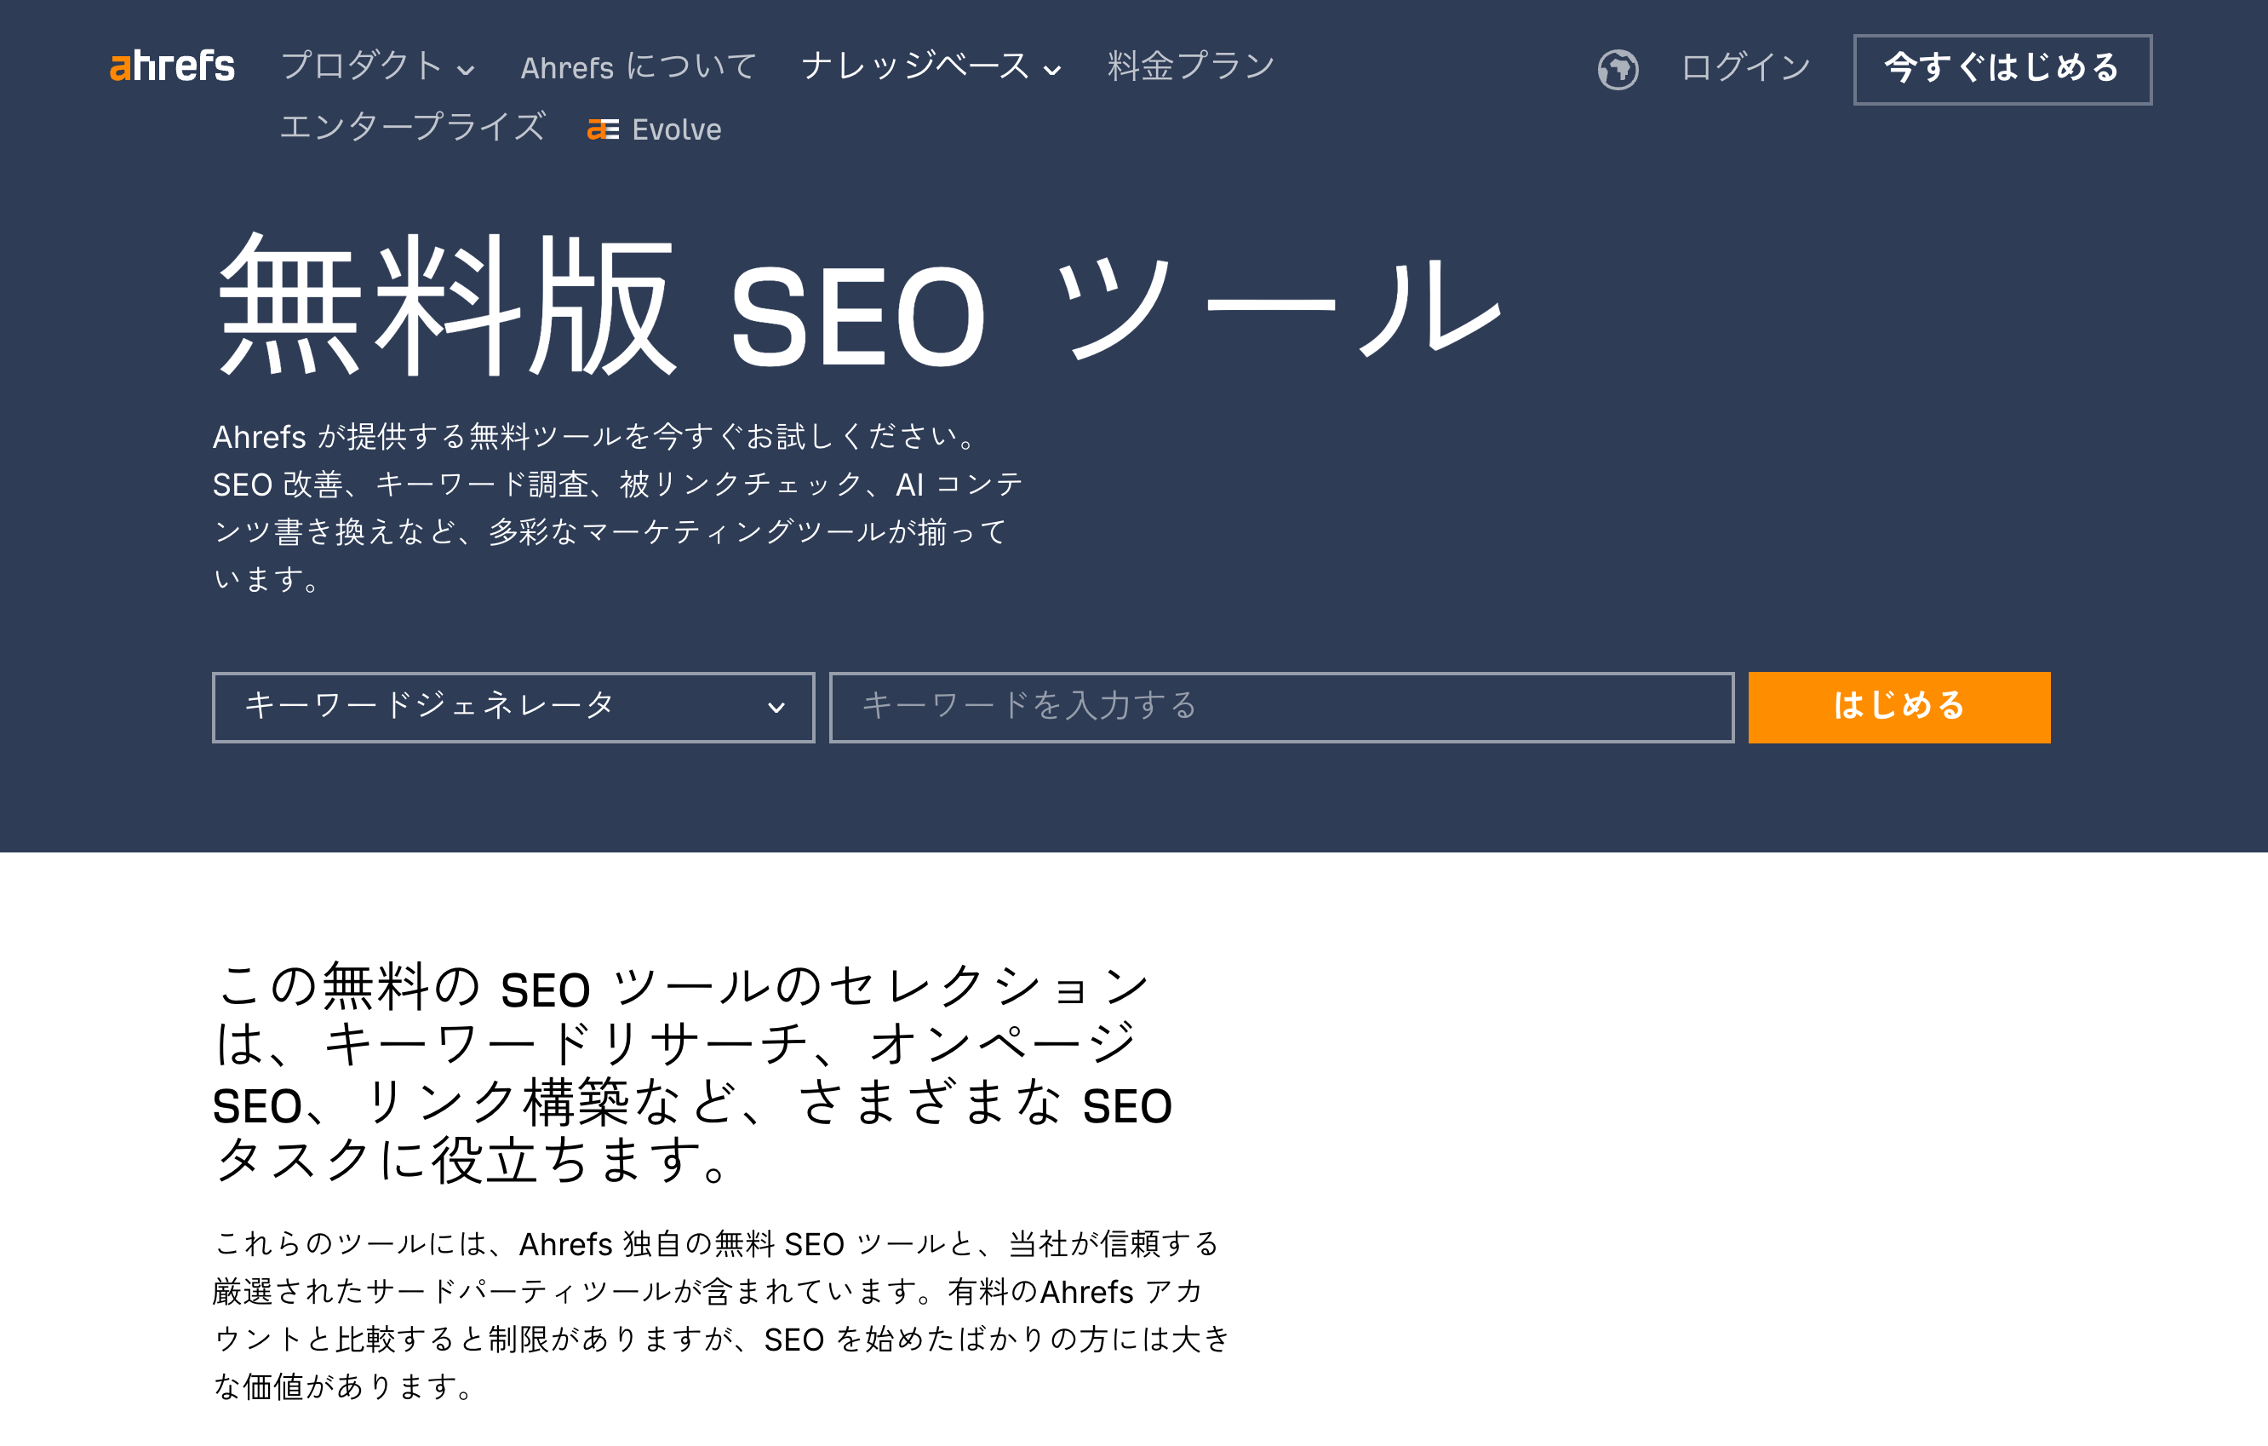Click the orange Evolve logo icon
This screenshot has width=2268, height=1446.
[603, 129]
